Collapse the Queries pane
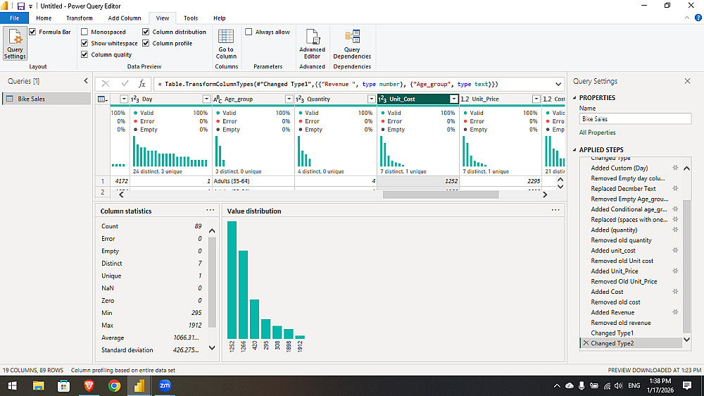The width and height of the screenshot is (704, 396). coord(86,81)
